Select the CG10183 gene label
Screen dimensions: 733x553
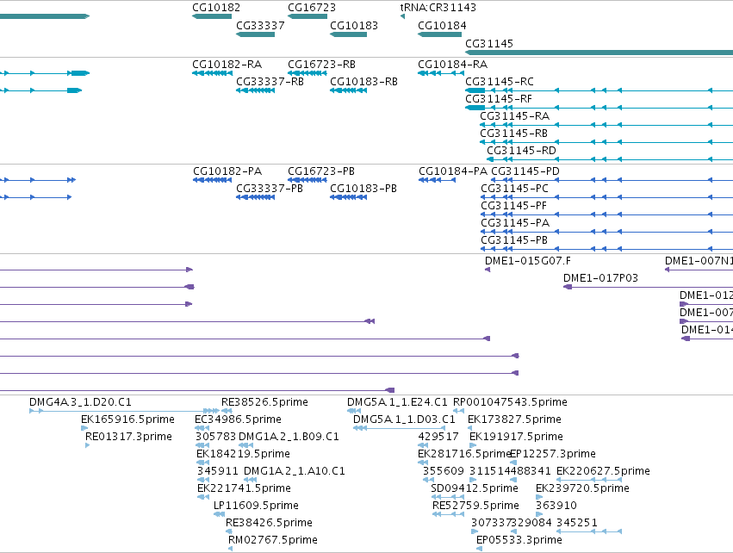tap(354, 26)
